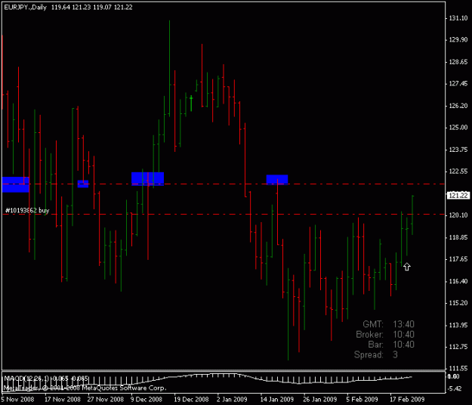Click the 127.45 price scale label
Image resolution: width=472 pixels, height=405 pixels.
coord(458,84)
